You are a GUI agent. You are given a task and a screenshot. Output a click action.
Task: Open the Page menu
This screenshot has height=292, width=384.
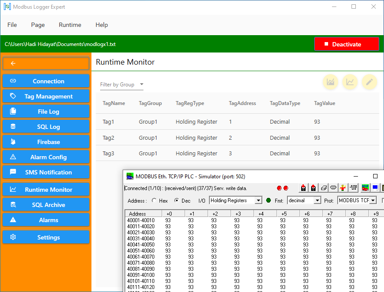[x=38, y=25]
